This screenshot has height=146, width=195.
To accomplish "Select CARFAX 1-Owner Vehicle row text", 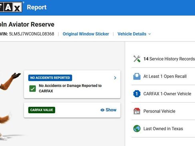I will [x=167, y=94].
